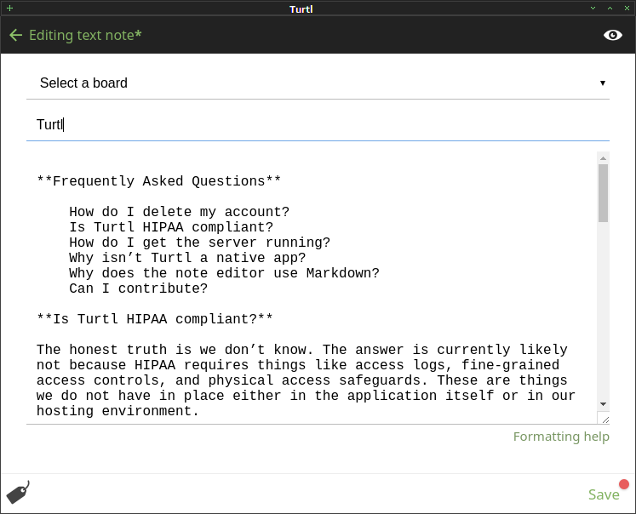Open the tag icon to add tags

click(18, 492)
